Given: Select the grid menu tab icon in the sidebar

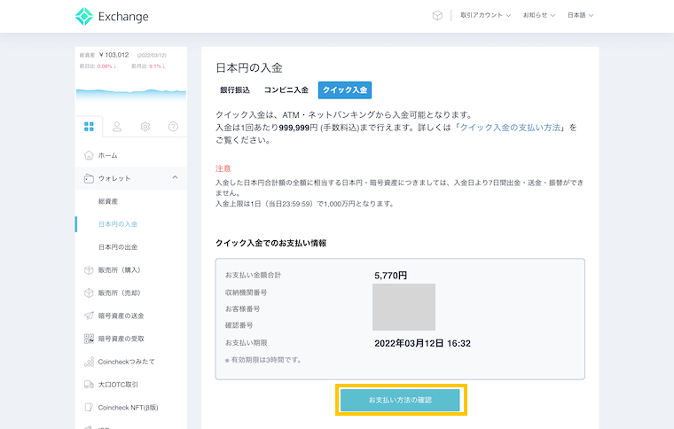Looking at the screenshot, I should tap(89, 127).
